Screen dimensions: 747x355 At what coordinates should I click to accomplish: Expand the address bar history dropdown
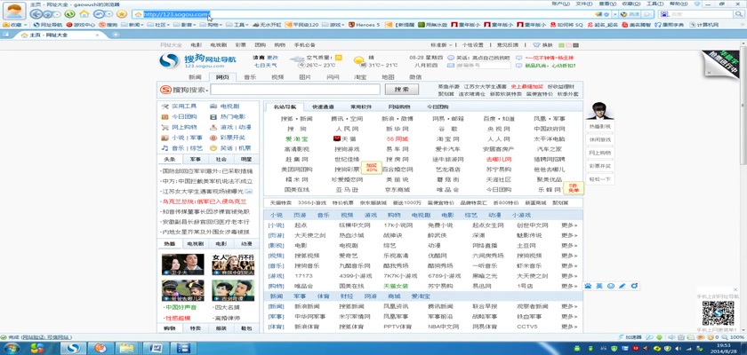pos(615,14)
